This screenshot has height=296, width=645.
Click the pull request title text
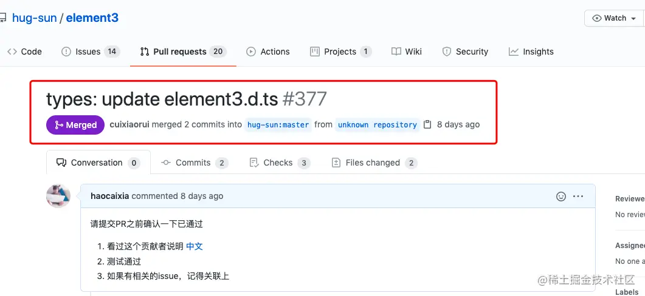162,99
